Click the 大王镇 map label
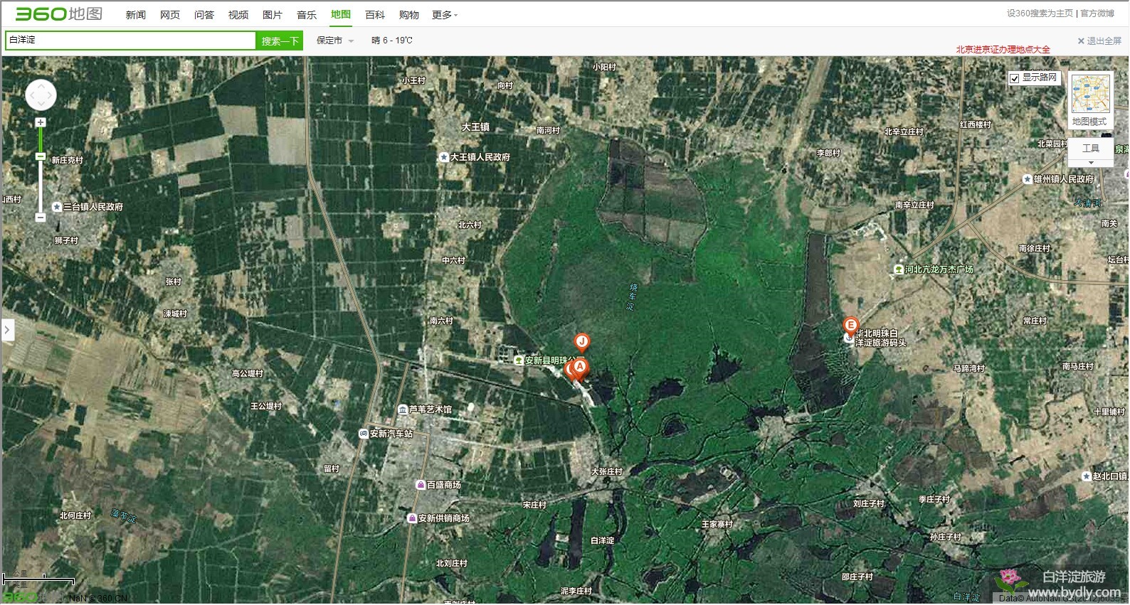Viewport: 1130px width, 605px height. click(x=475, y=127)
